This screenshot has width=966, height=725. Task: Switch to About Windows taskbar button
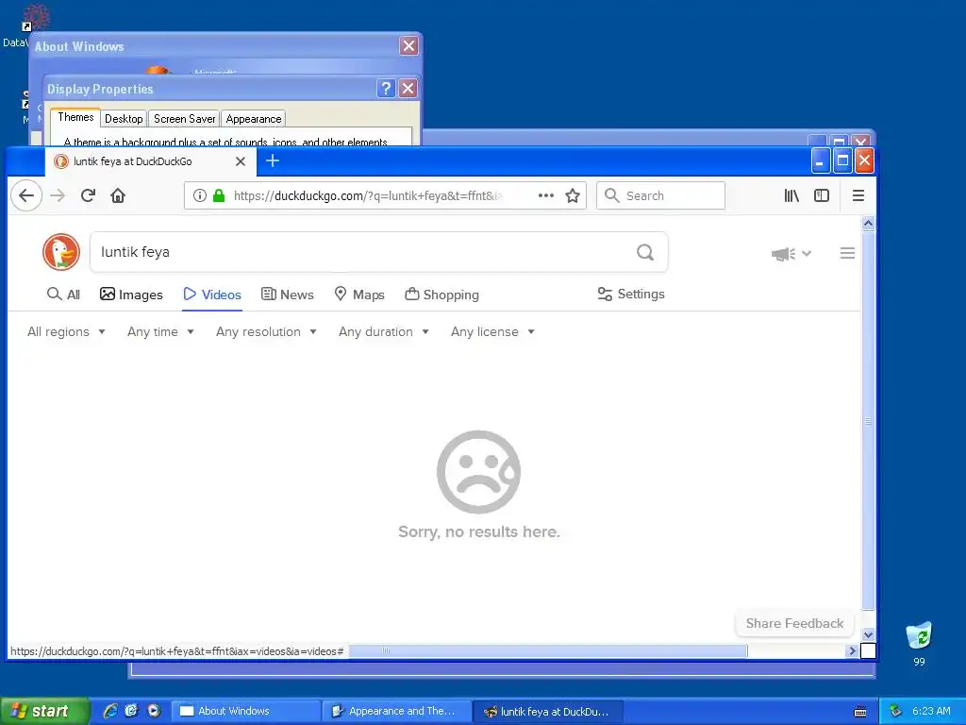(245, 711)
